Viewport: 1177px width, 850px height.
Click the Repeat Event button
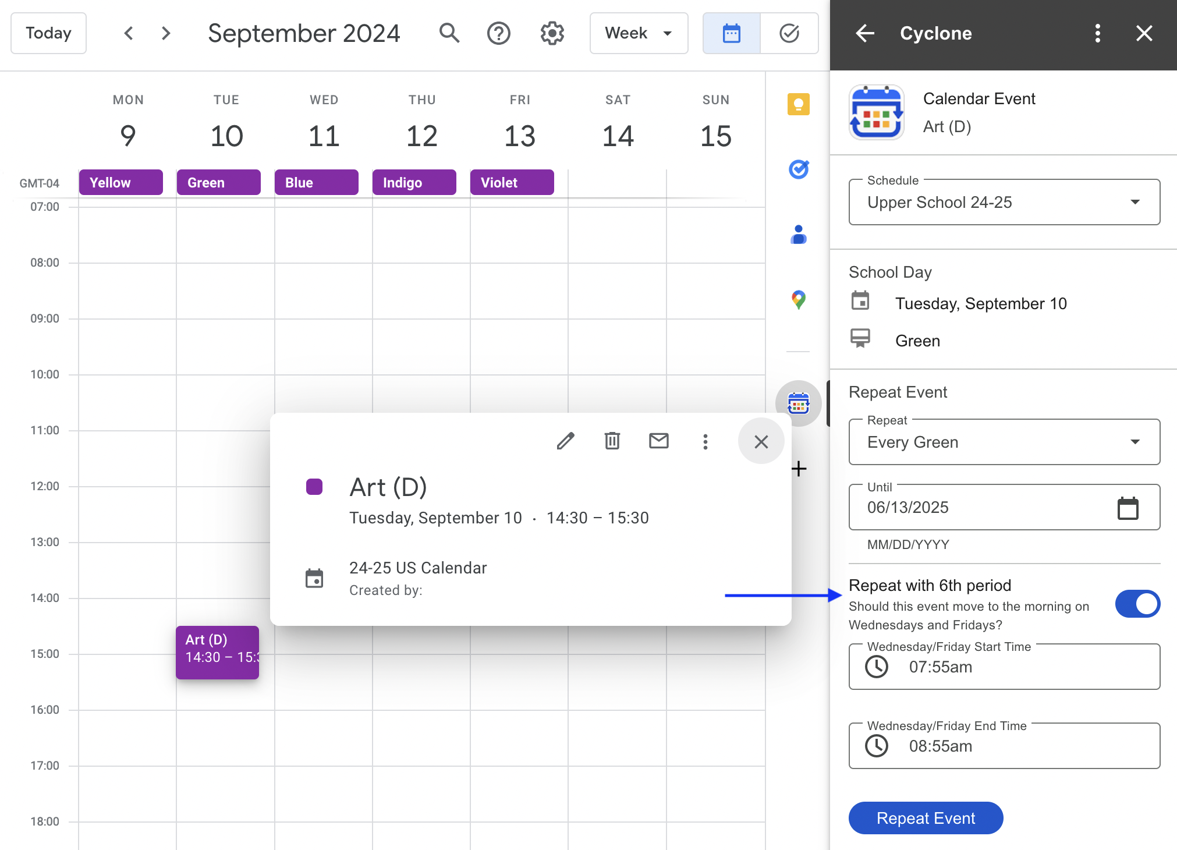[x=925, y=818]
